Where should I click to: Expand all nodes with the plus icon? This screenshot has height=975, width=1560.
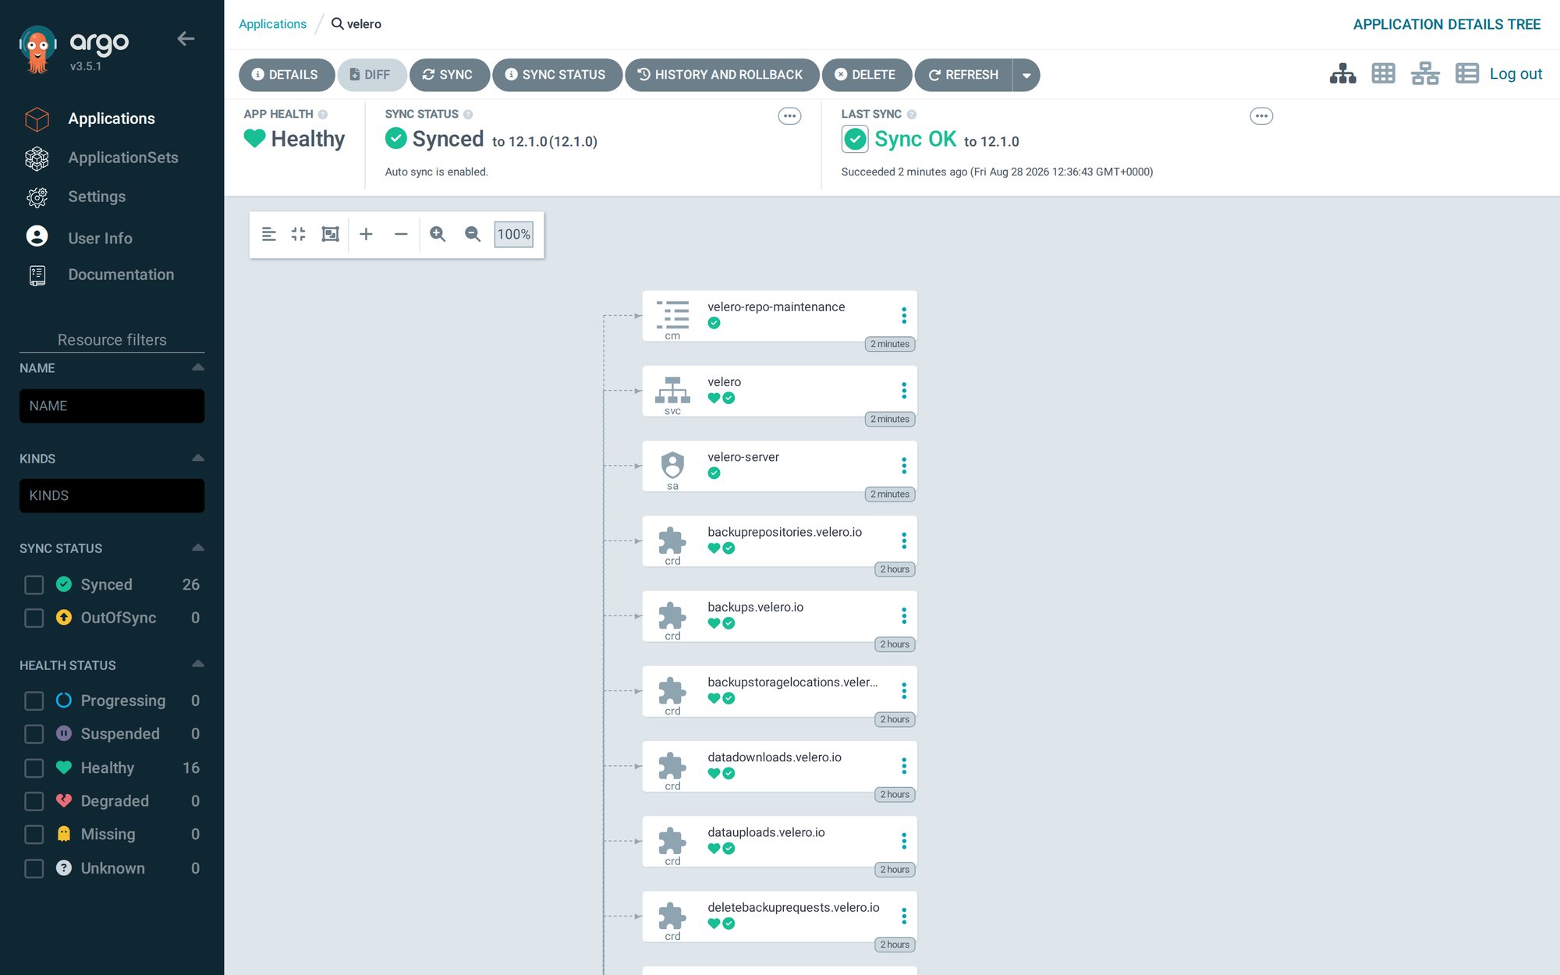[x=366, y=234]
